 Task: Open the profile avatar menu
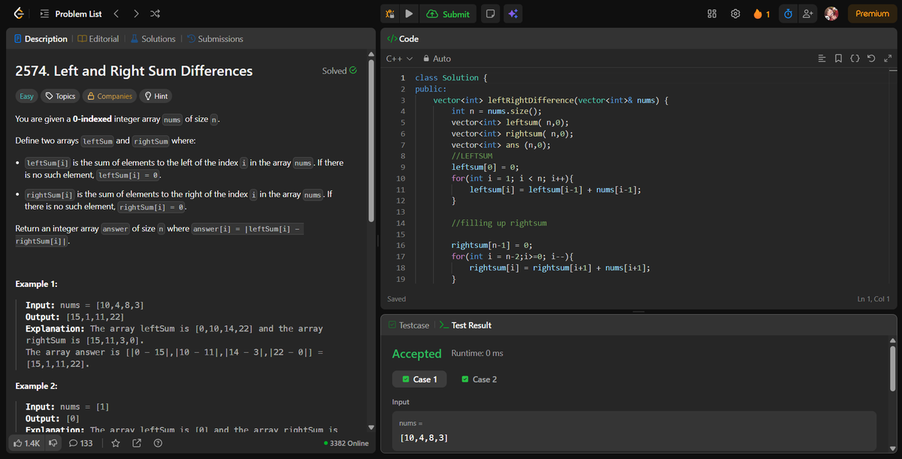[x=831, y=14]
